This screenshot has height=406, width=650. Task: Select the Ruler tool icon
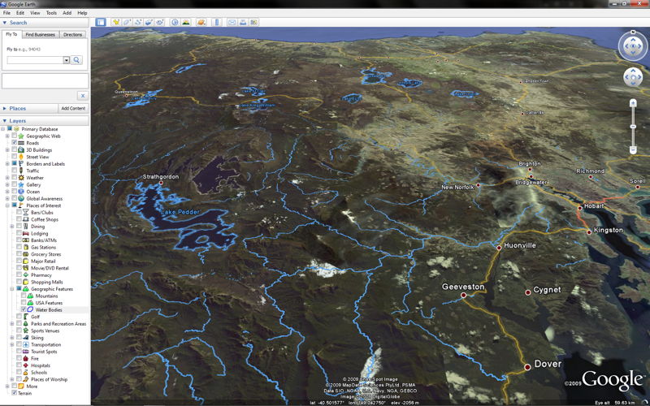pyautogui.click(x=216, y=22)
